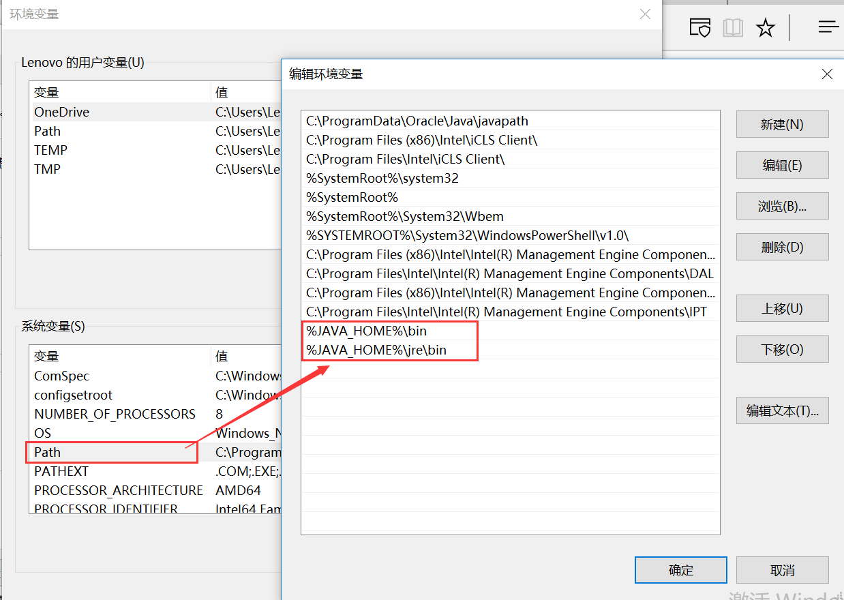Cancel the dialog with 取消
This screenshot has height=600, width=844.
pos(782,570)
